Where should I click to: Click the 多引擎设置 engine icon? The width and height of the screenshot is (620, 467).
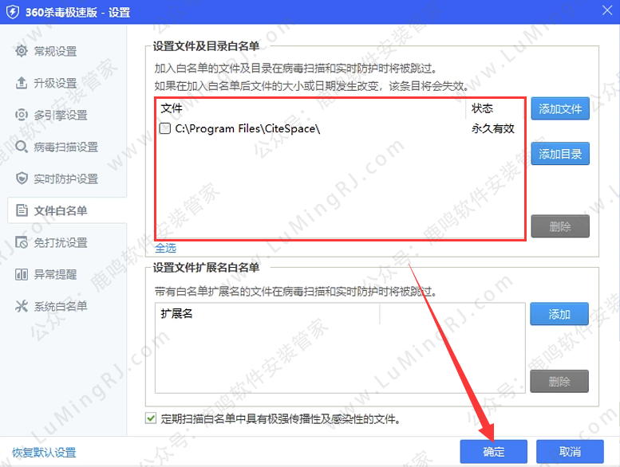[x=22, y=115]
